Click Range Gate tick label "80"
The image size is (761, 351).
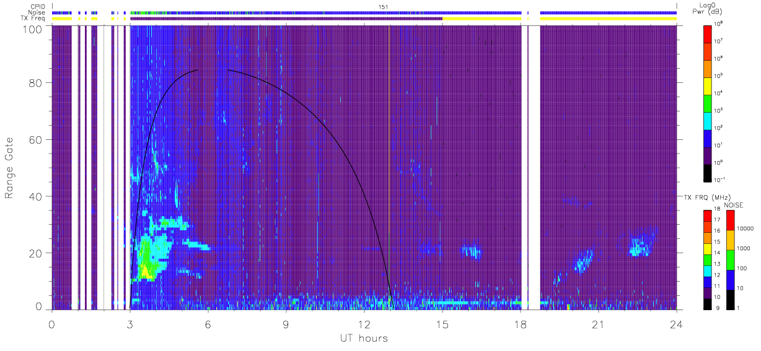point(35,82)
